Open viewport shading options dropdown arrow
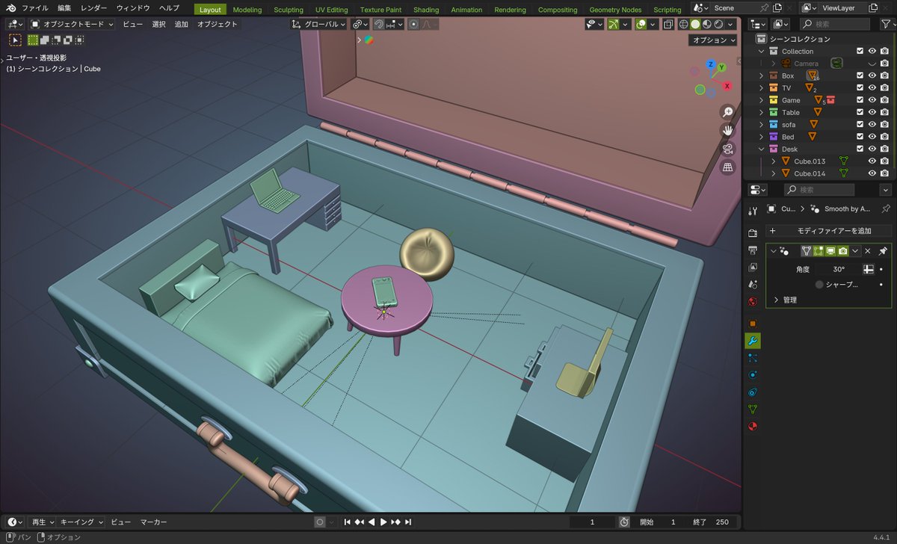Screen dimensions: 897x544 pyautogui.click(x=732, y=24)
